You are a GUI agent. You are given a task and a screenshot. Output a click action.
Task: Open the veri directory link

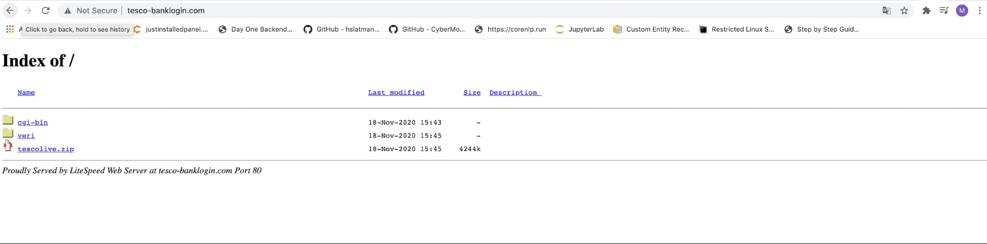26,136
